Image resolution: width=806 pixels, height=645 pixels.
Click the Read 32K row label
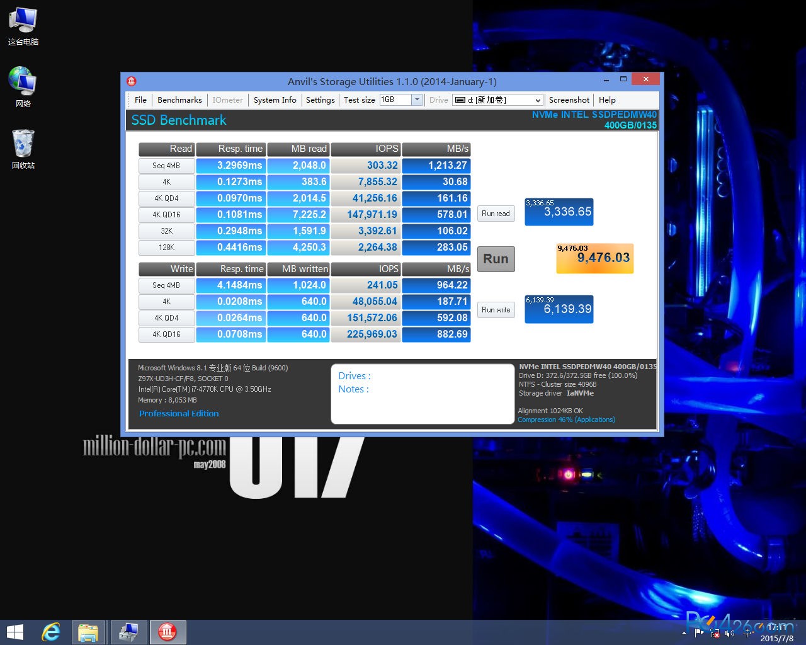[x=166, y=231]
